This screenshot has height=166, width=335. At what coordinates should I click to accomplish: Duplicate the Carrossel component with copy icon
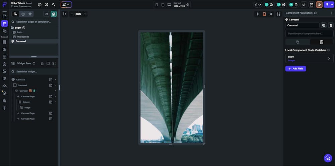(x=324, y=25)
